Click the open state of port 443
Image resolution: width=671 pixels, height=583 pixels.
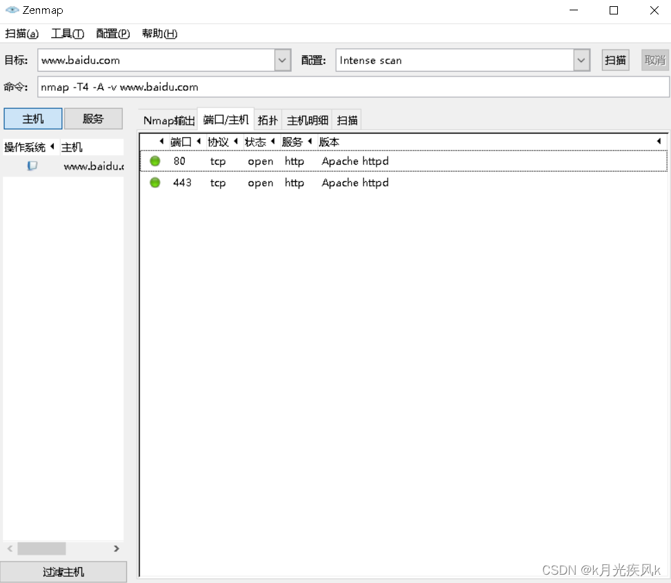pyautogui.click(x=260, y=183)
